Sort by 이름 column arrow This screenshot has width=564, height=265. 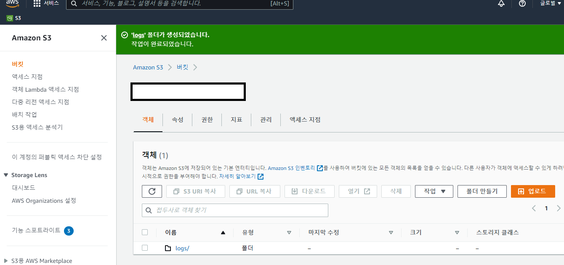[x=223, y=233]
